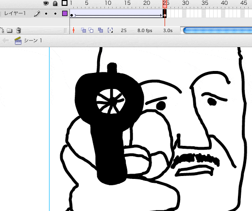The width and height of the screenshot is (252, 211).
Task: Click the trash delete layer icon
Action: 18,30
